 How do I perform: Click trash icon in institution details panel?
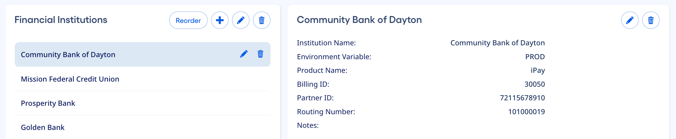pos(651,20)
